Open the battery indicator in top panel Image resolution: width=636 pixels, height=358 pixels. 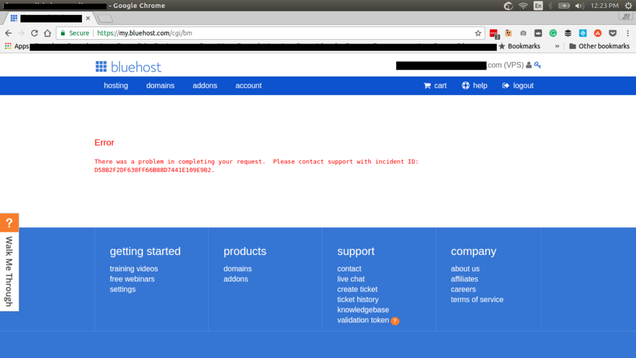(564, 6)
